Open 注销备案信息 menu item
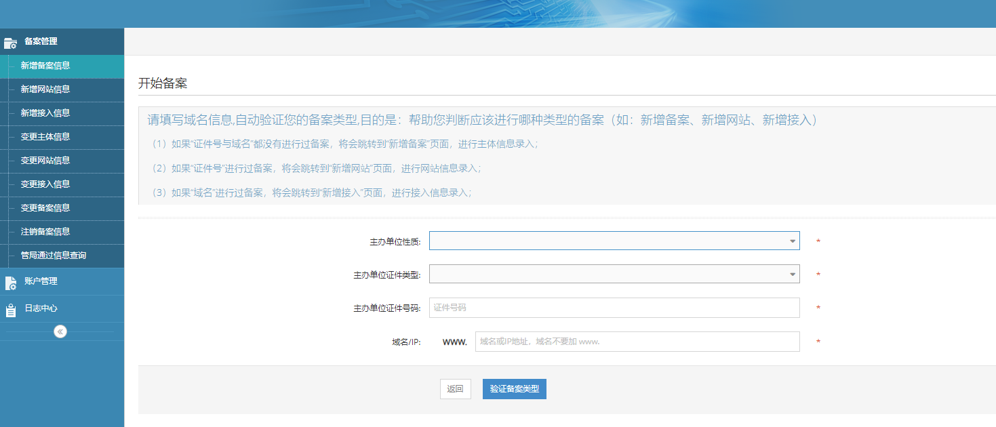The height and width of the screenshot is (427, 996). coord(62,232)
